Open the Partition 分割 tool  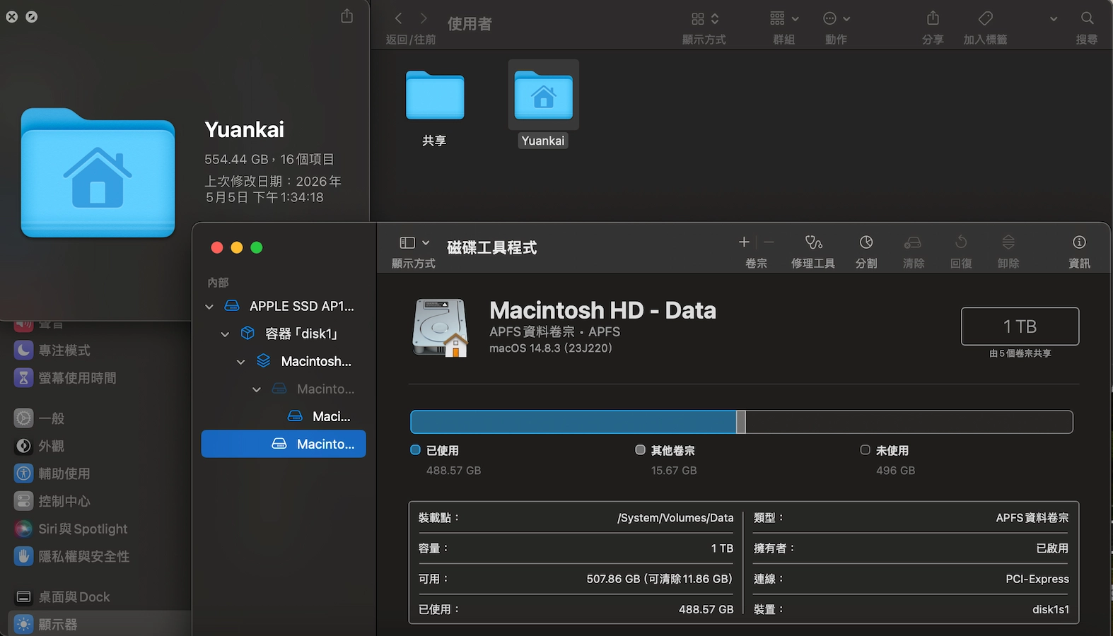pyautogui.click(x=866, y=242)
